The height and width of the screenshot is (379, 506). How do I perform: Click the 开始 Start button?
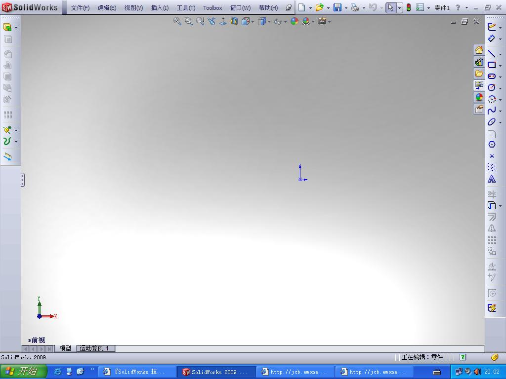tap(24, 371)
